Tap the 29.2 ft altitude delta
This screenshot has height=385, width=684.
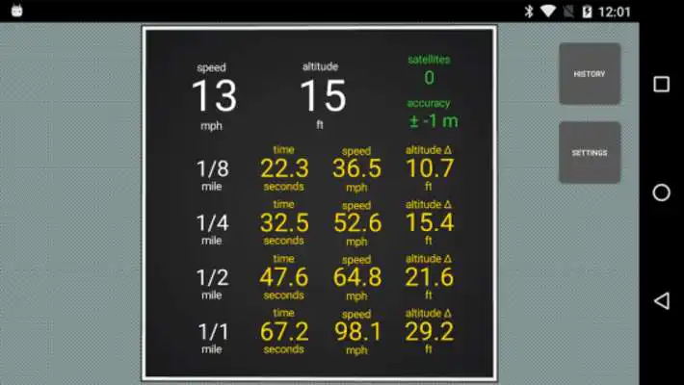430,331
